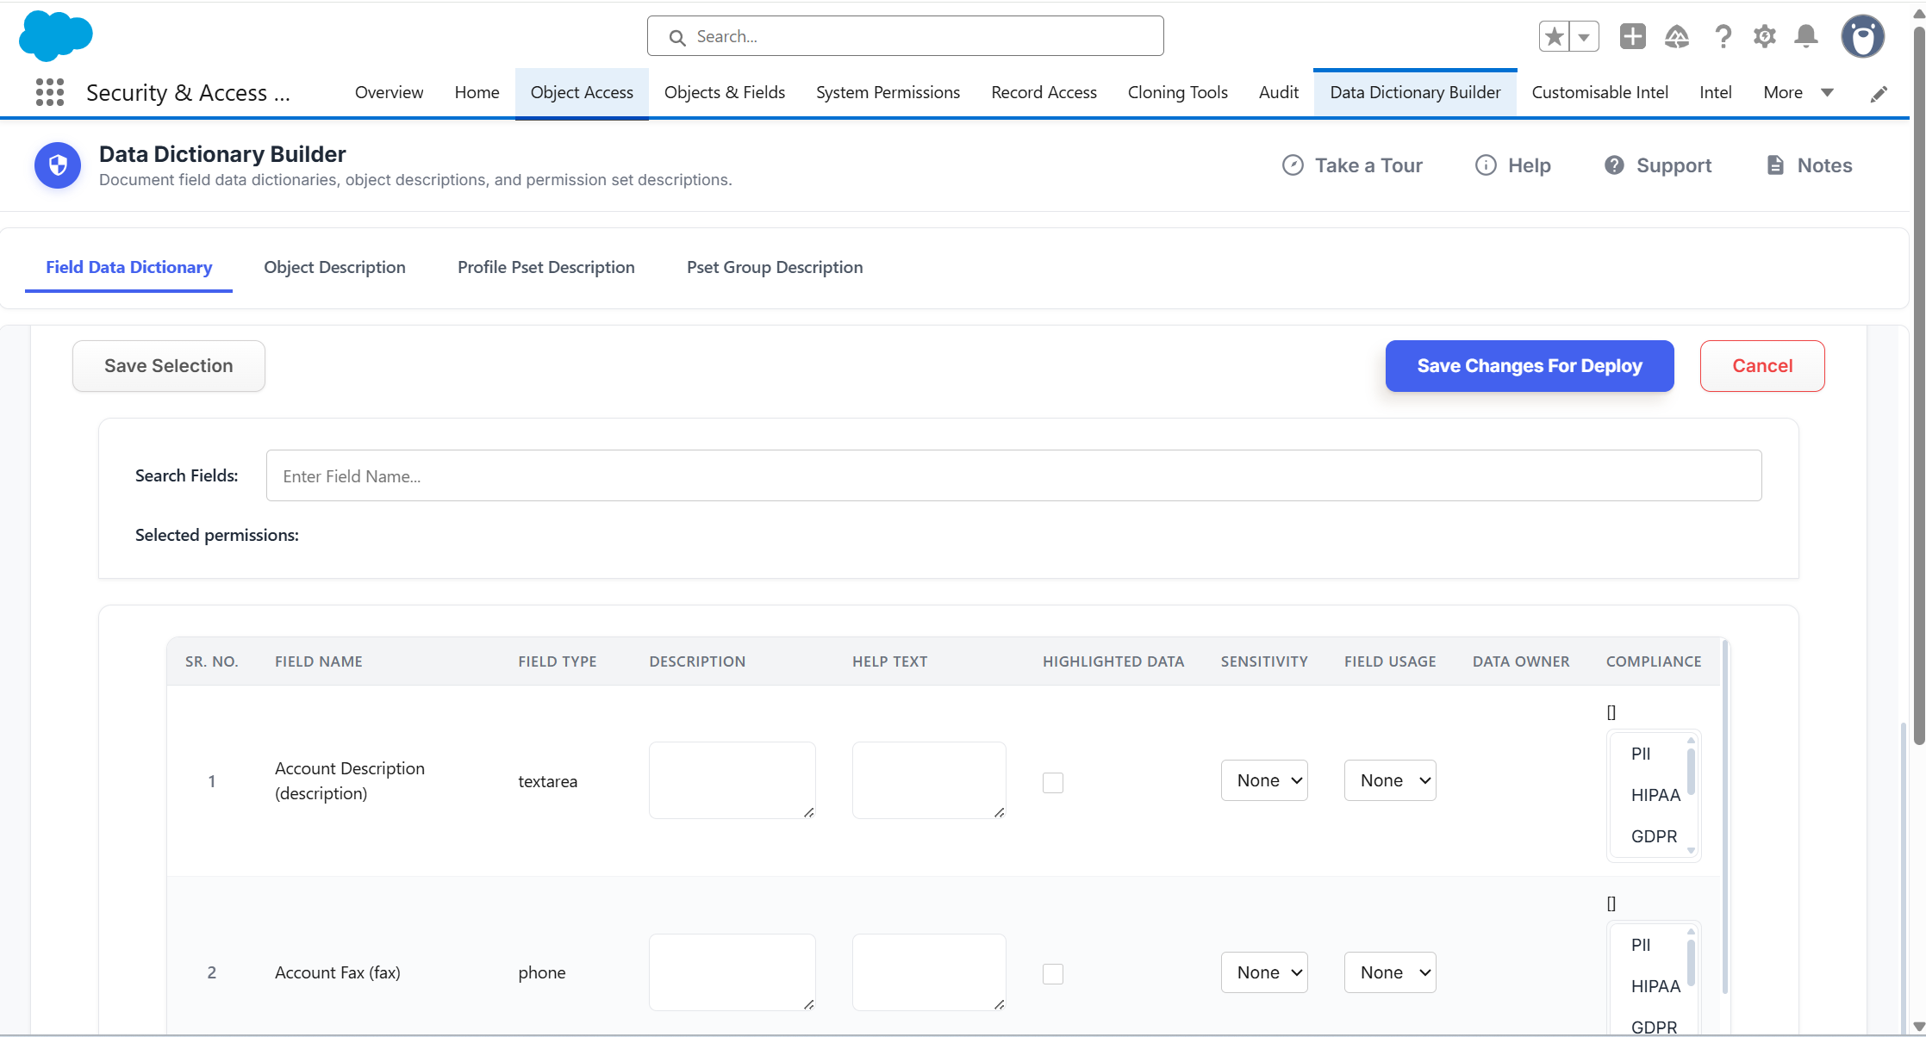The height and width of the screenshot is (1037, 1926).
Task: Open the Cloning Tools tab
Action: tap(1177, 92)
